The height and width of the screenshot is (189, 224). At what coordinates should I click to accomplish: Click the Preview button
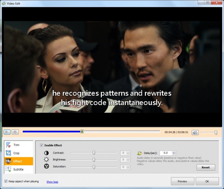[182, 181]
